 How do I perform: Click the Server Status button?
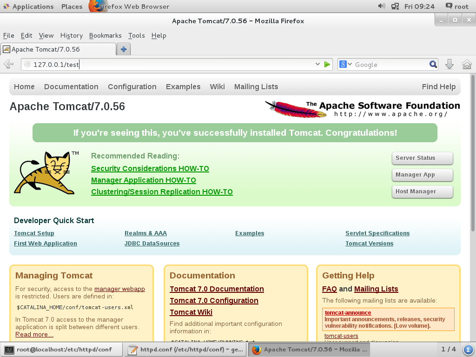coord(422,158)
